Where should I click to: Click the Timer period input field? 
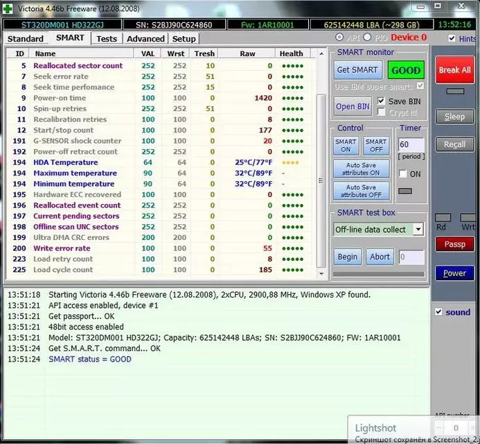pos(411,144)
